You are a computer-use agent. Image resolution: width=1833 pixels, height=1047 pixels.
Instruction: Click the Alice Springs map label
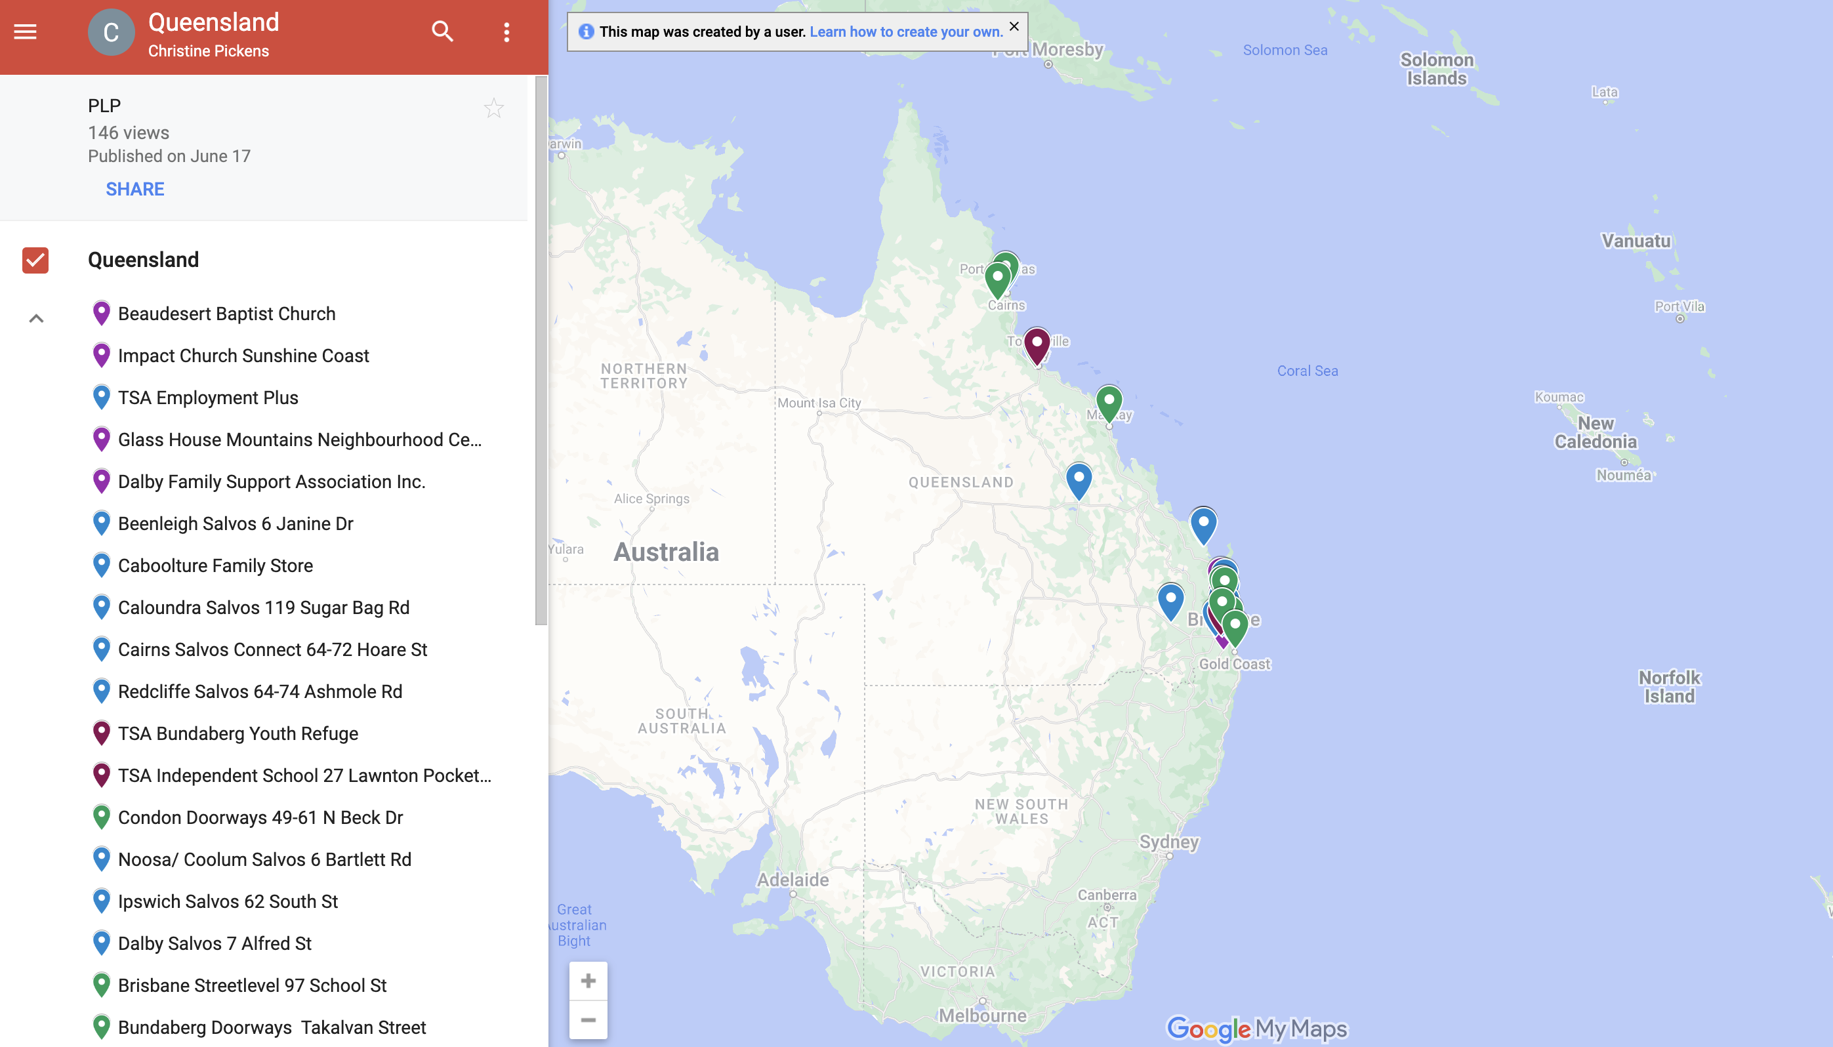[x=651, y=499]
